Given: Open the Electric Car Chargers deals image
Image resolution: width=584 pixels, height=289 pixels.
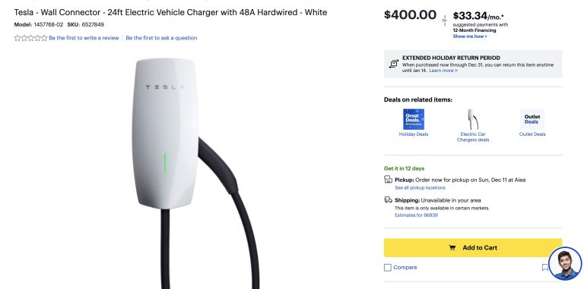Looking at the screenshot, I should tap(473, 119).
